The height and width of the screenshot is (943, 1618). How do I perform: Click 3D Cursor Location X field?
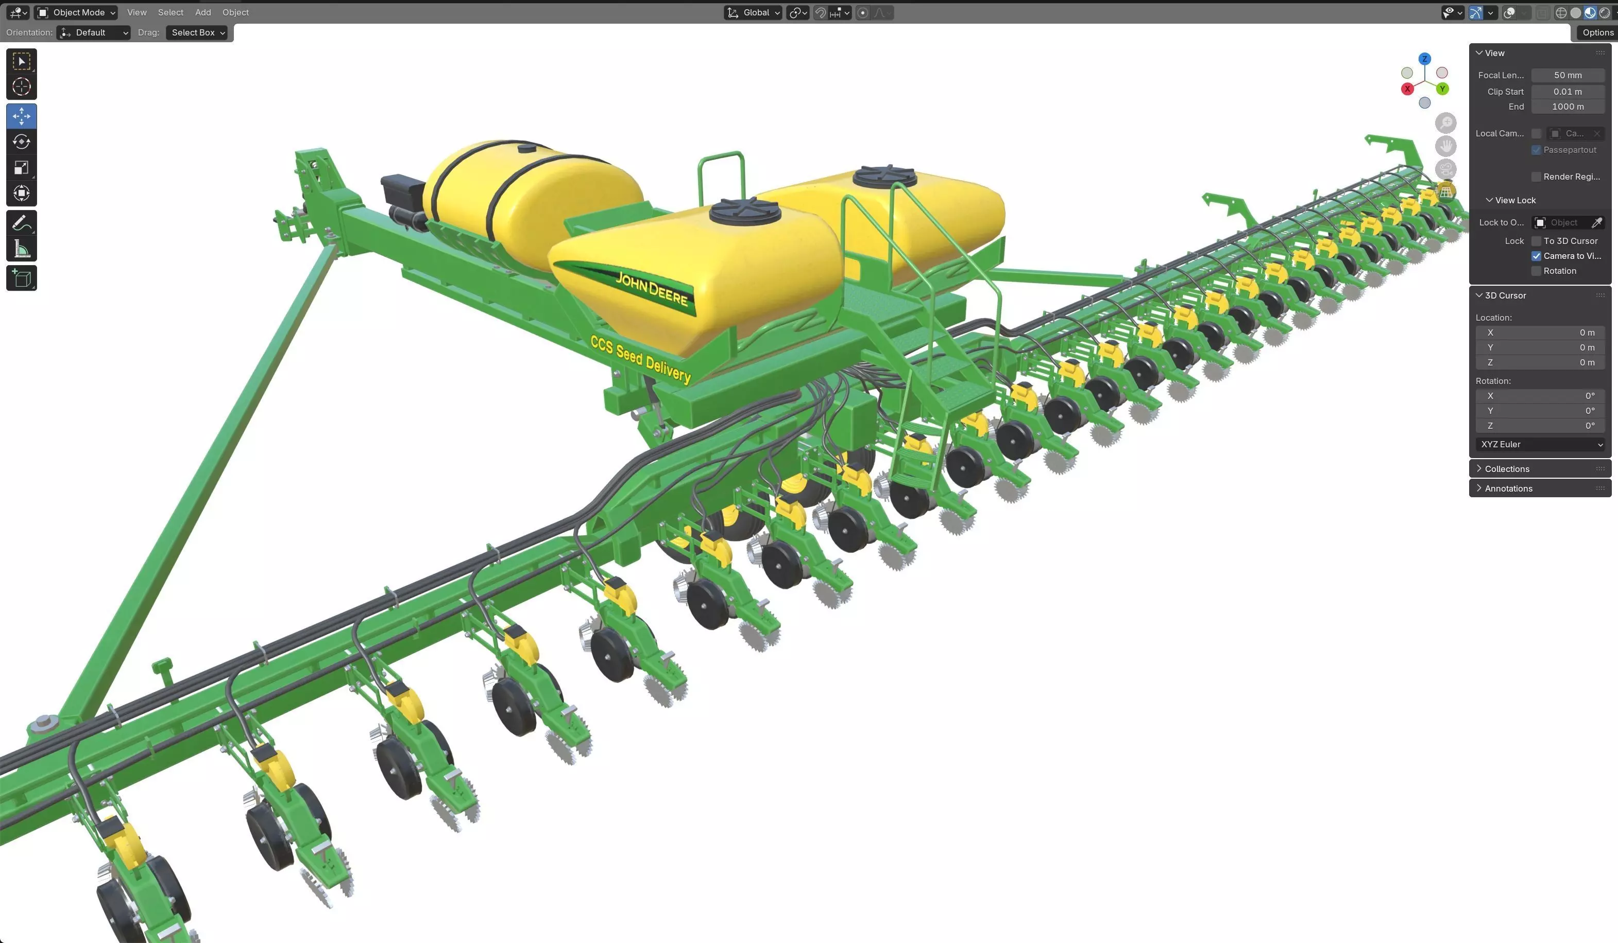coord(1540,333)
